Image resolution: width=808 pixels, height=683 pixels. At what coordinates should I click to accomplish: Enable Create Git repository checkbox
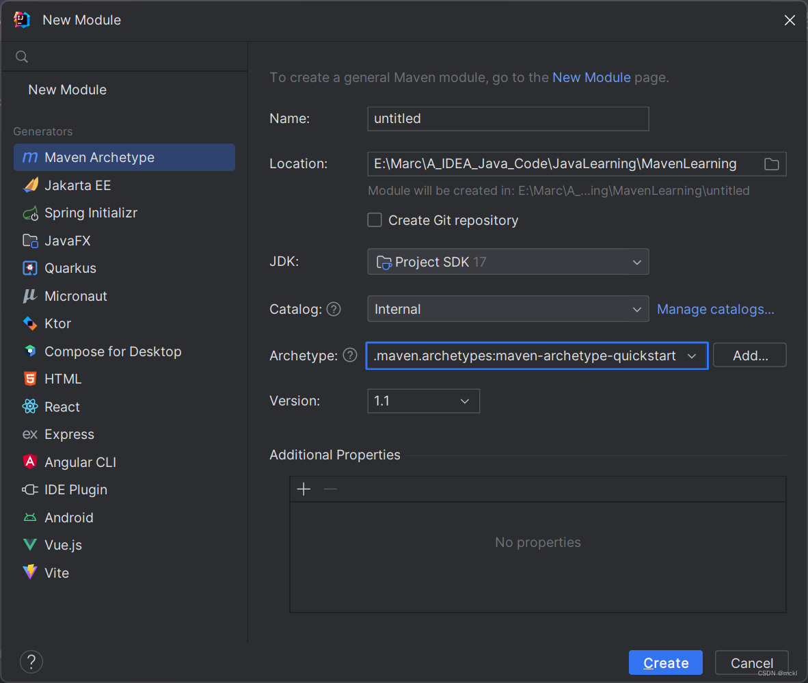click(375, 220)
